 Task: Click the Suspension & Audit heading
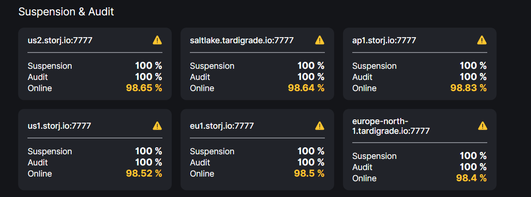(66, 12)
